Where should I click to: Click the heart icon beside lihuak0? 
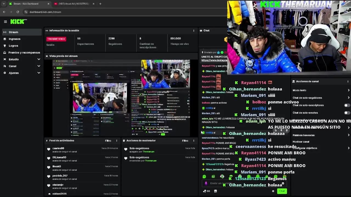coord(49,168)
